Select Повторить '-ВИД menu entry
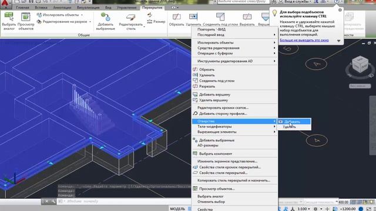 click(x=235, y=29)
